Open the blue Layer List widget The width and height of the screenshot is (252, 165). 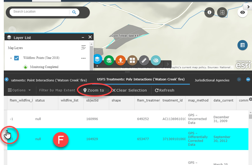(97, 59)
